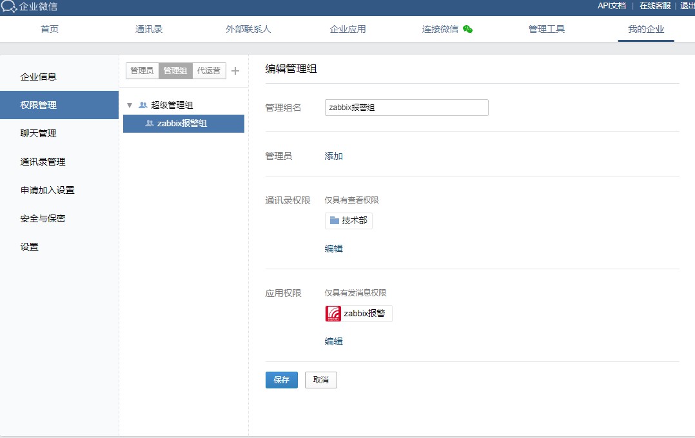The image size is (695, 438).
Task: Open the 通讯录 top navigation tab
Action: click(x=149, y=29)
